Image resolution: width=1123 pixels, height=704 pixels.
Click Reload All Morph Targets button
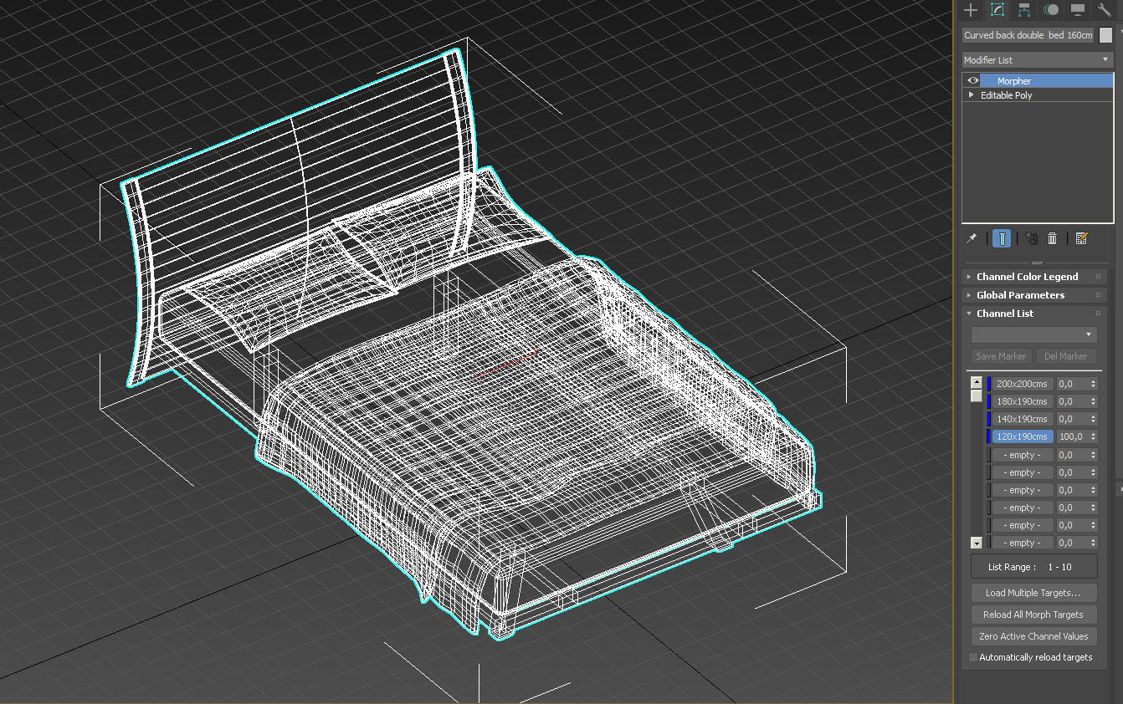pyautogui.click(x=1033, y=615)
